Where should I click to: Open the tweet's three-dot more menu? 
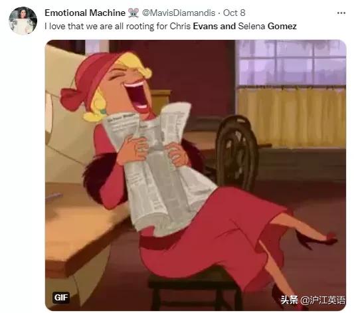[341, 13]
